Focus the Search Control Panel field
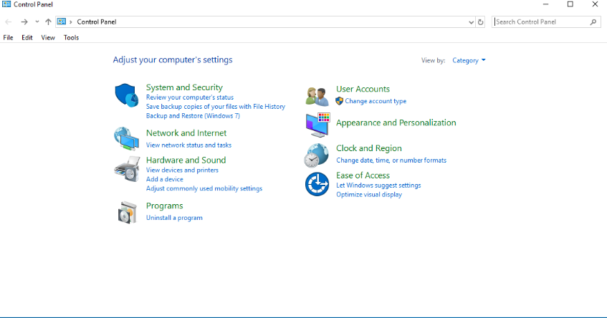Screen dimensions: 607x318 (x=541, y=22)
